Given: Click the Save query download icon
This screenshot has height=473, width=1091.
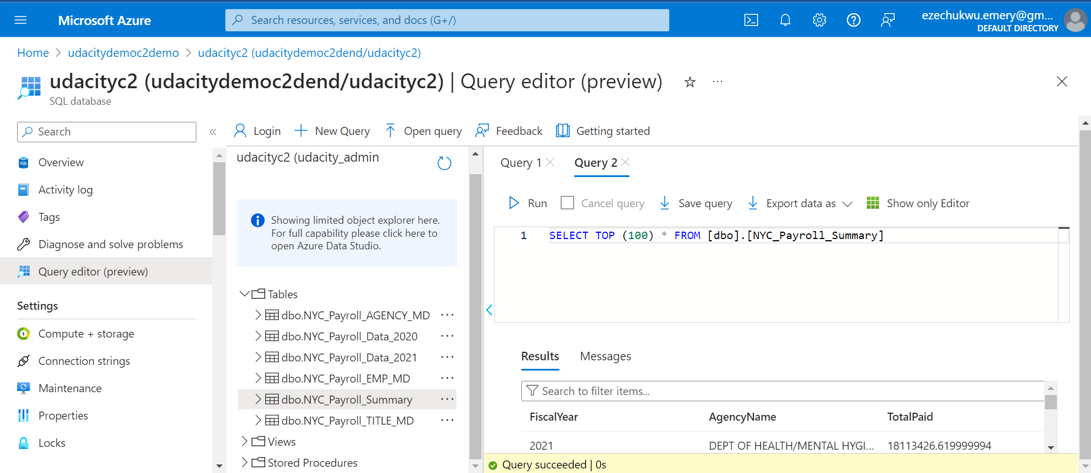Looking at the screenshot, I should pyautogui.click(x=664, y=203).
